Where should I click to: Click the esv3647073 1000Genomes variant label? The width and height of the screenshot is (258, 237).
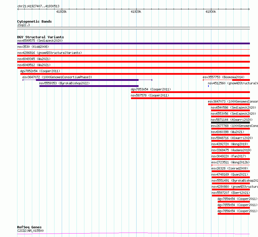click(x=233, y=101)
